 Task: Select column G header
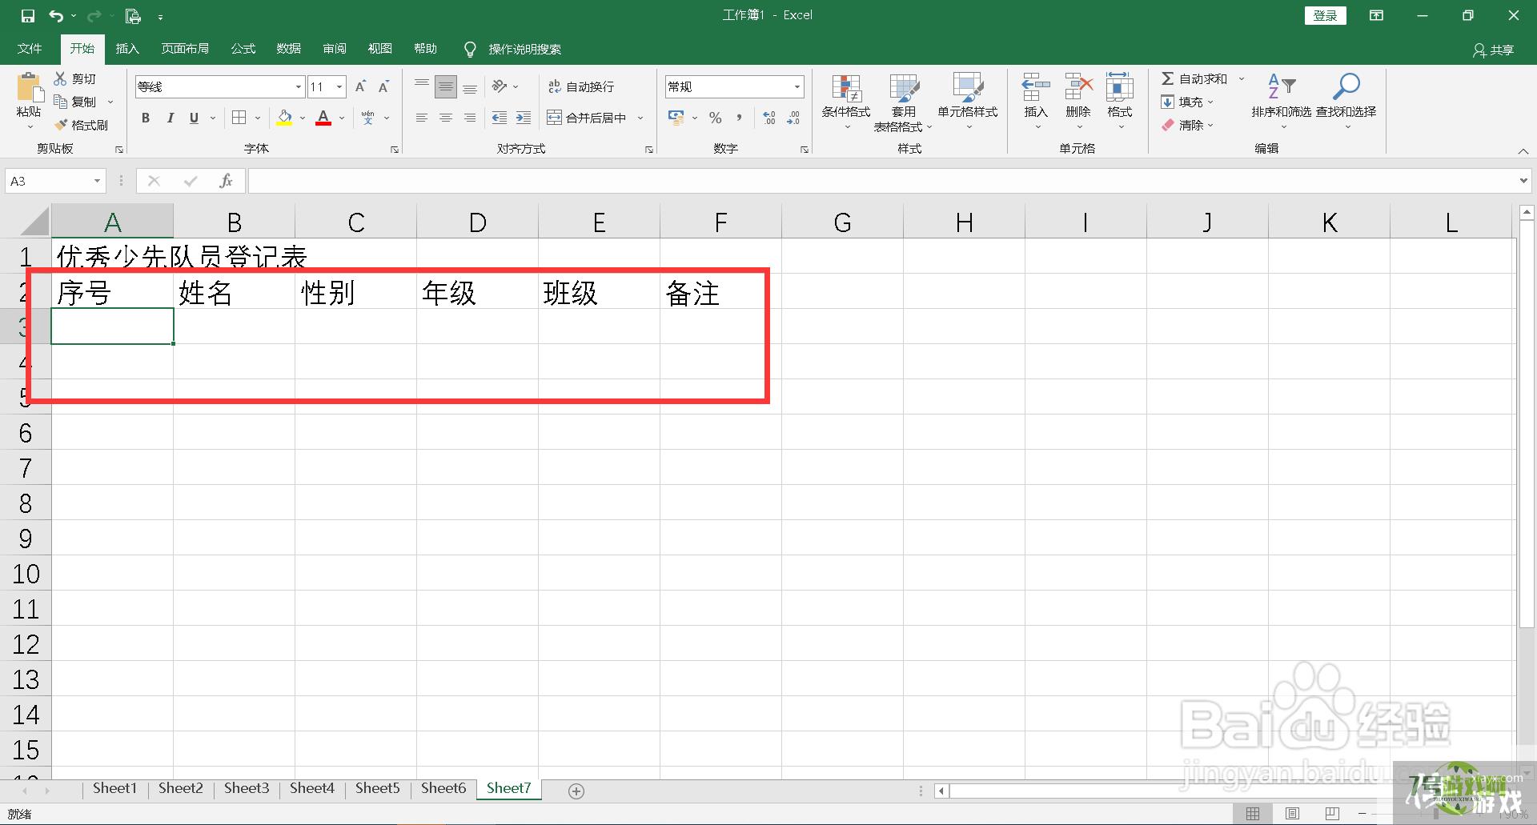point(842,222)
